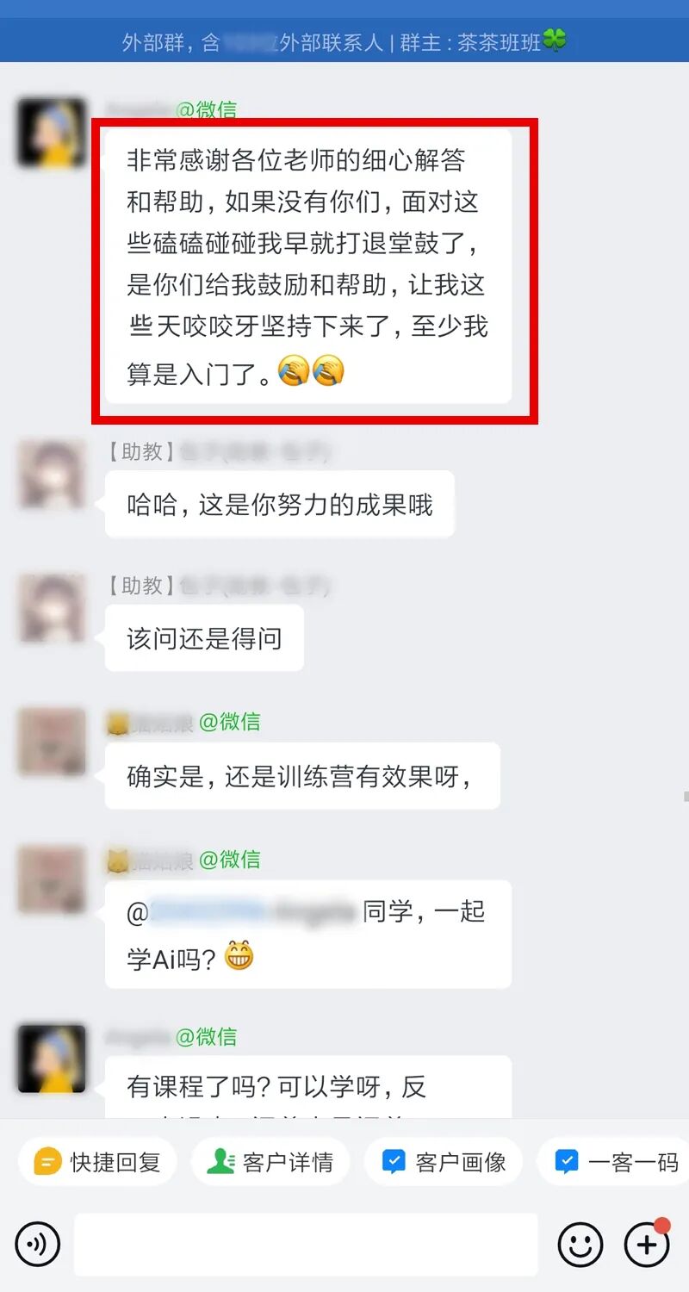Tap the 哈哈，这是你努力的成果哦 bubble

280,504
